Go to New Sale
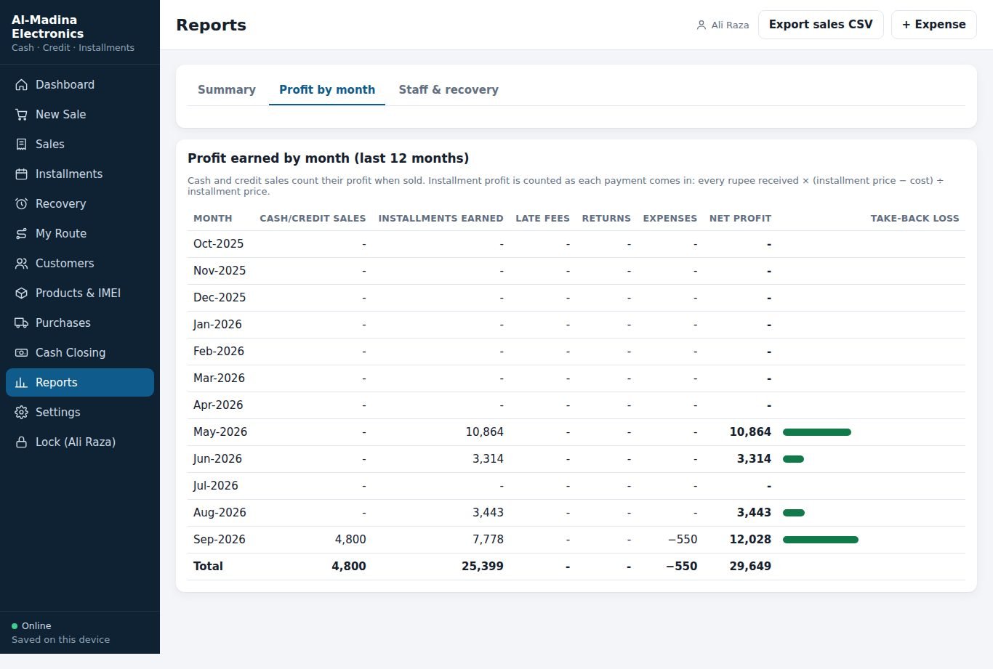 pyautogui.click(x=80, y=114)
